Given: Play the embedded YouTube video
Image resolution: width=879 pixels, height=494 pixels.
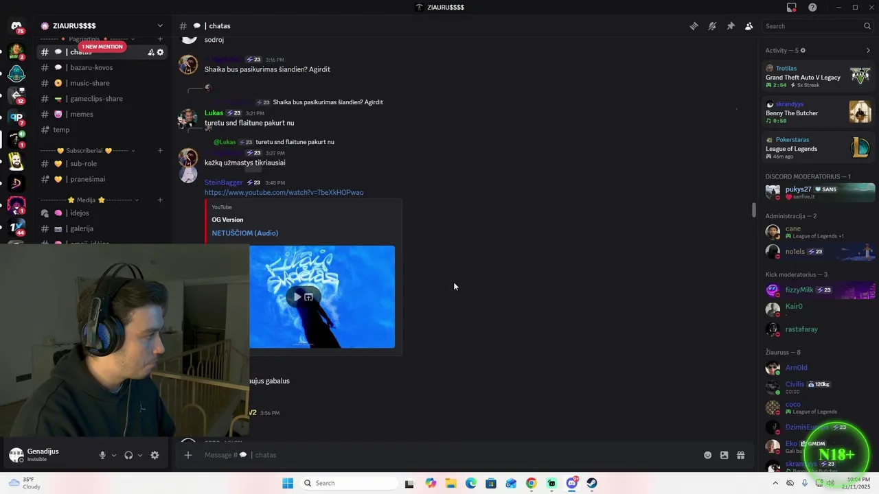Looking at the screenshot, I should click(x=297, y=296).
